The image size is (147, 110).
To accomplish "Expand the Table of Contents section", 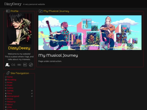I will [x=47, y=64].
